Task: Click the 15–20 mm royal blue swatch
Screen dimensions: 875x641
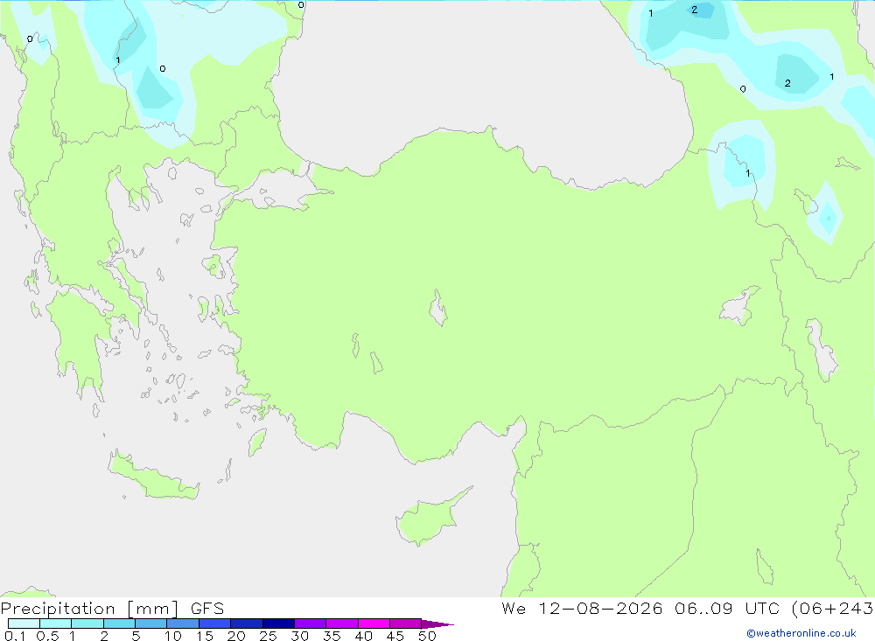Action: pos(215,624)
